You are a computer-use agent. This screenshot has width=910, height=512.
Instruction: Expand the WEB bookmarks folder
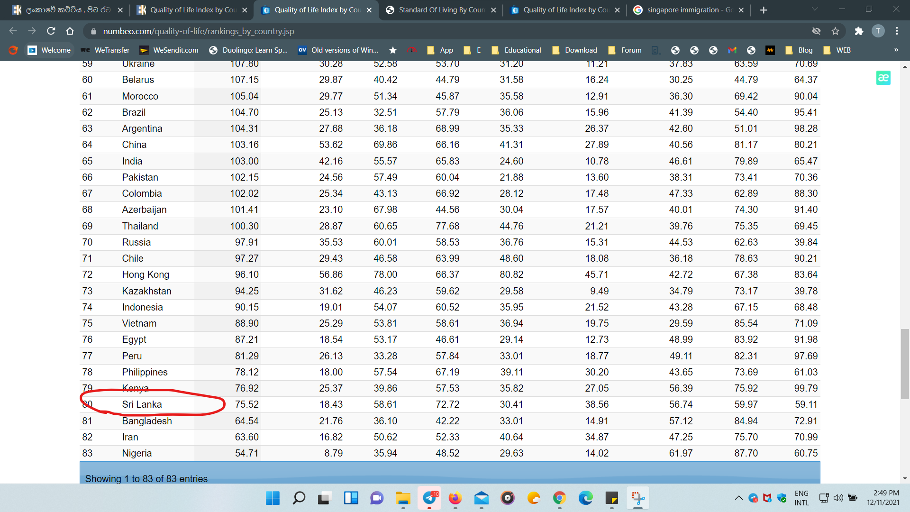point(837,50)
